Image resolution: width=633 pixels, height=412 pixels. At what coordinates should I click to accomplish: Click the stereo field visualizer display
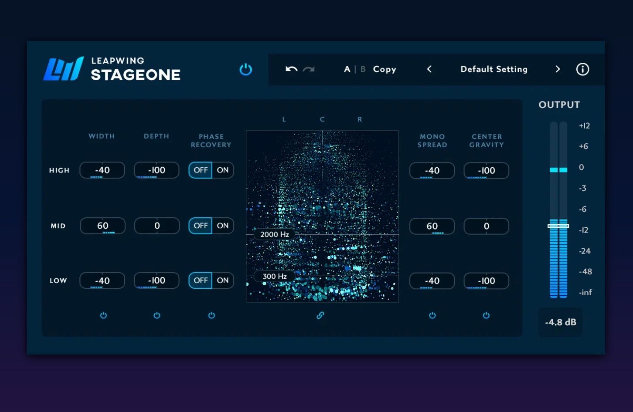click(x=322, y=216)
